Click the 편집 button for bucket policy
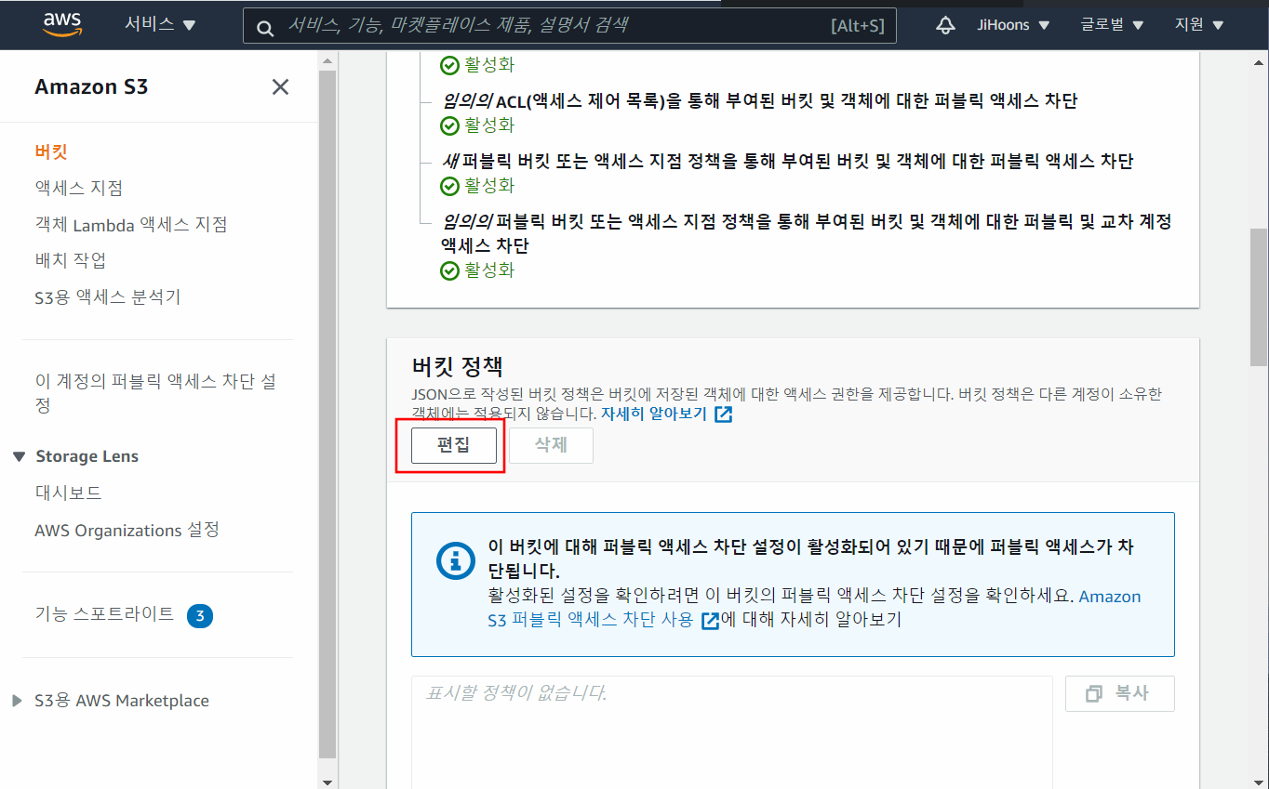This screenshot has height=789, width=1269. (454, 446)
